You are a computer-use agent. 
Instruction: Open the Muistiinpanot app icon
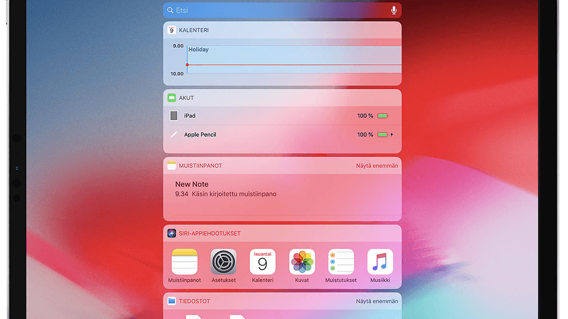click(x=184, y=262)
